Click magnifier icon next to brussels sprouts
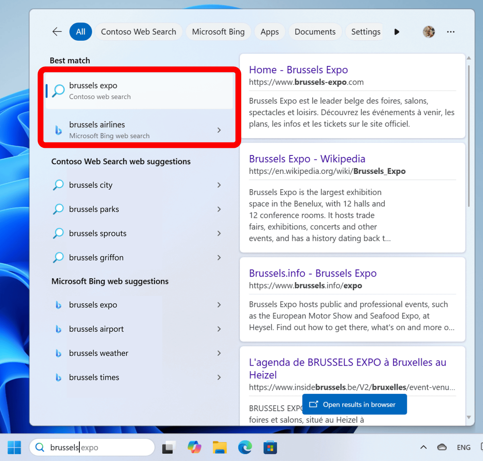Viewport: 483px width, 461px height. click(59, 234)
